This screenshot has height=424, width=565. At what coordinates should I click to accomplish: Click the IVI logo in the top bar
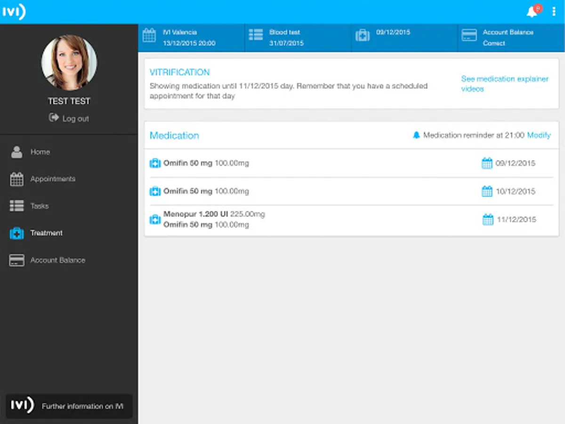tap(14, 11)
